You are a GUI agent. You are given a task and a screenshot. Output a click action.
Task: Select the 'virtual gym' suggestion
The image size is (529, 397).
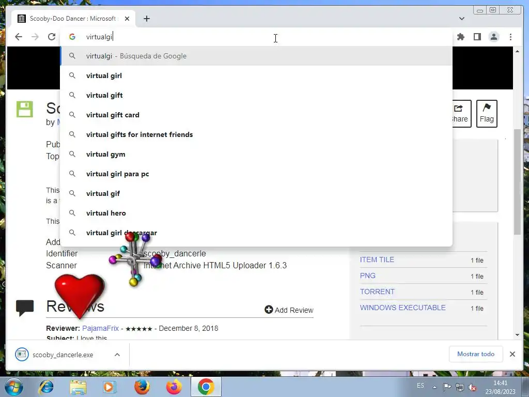[256, 154]
